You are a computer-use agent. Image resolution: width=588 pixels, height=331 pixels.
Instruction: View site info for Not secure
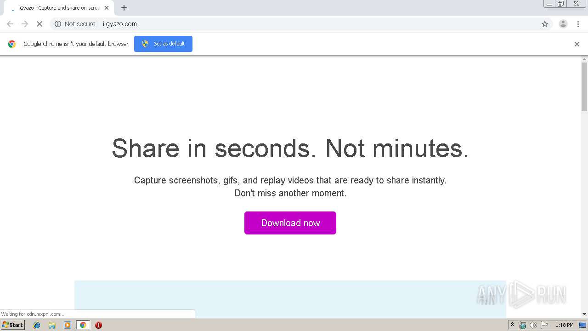pos(75,24)
